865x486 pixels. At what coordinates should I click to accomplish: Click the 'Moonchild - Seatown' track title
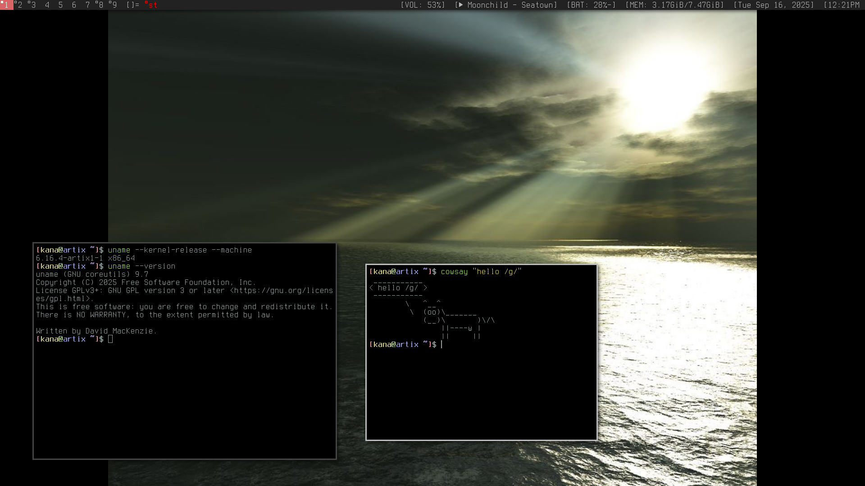click(510, 5)
